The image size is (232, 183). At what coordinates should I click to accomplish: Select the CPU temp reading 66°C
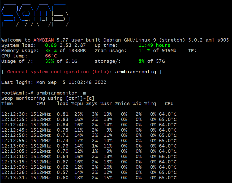point(51,56)
